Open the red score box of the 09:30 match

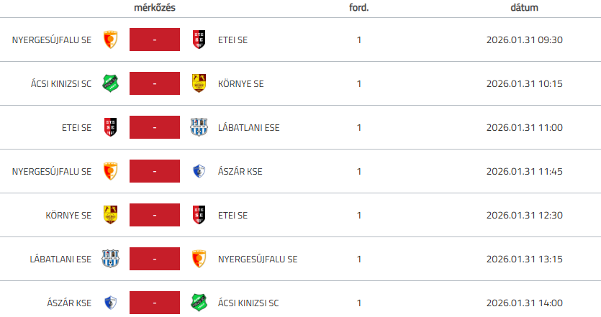tap(155, 40)
